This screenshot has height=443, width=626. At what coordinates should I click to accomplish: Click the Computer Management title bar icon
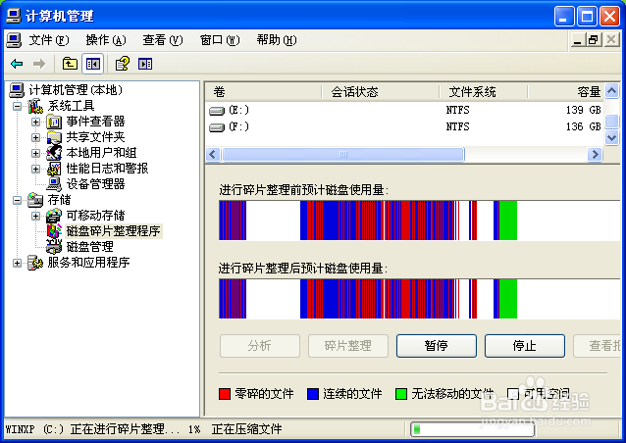(x=14, y=16)
